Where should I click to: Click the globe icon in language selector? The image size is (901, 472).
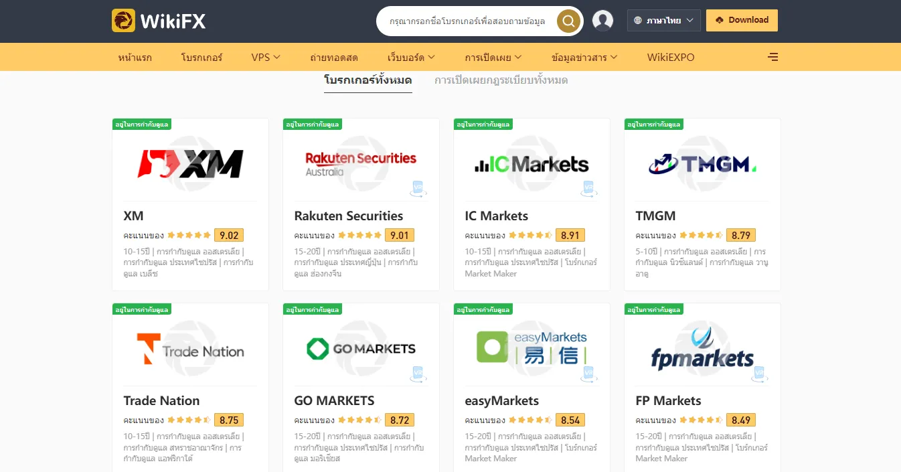(x=637, y=21)
